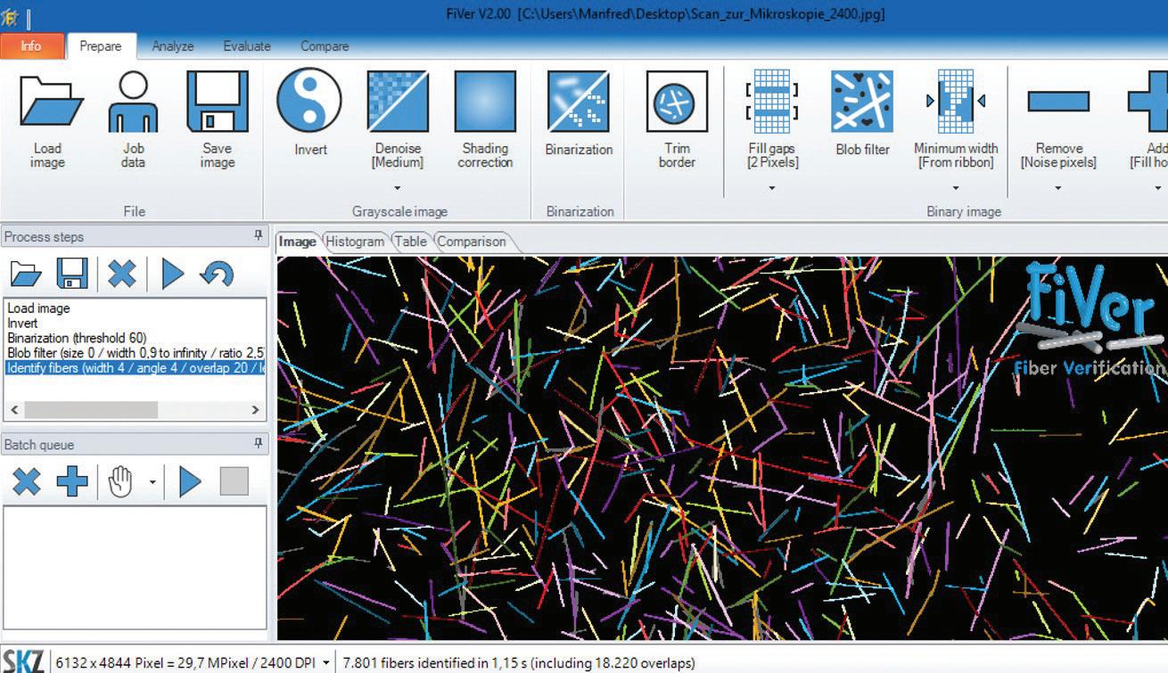This screenshot has height=673, width=1168.
Task: Click the Save image floppy icon
Action: (217, 102)
